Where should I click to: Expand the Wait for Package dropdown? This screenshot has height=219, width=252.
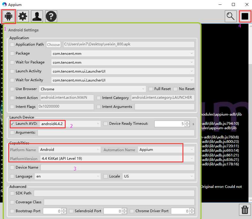click(123, 62)
